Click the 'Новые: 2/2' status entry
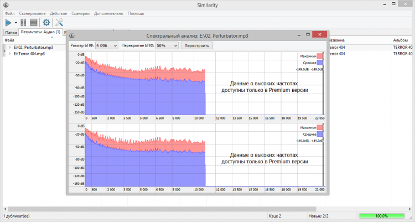Screen dimensions: 415x222 pos(318,216)
